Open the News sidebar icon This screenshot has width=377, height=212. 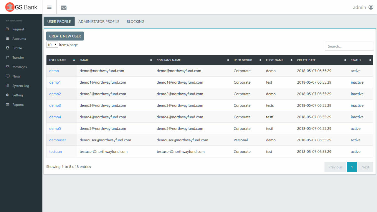point(7,76)
